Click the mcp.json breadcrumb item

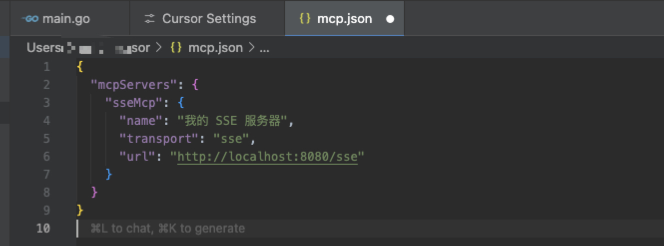[x=215, y=48]
